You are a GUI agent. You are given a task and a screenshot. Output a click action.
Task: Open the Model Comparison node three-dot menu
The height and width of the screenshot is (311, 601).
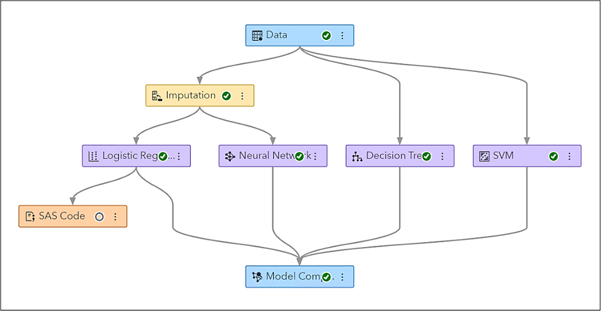tap(342, 277)
